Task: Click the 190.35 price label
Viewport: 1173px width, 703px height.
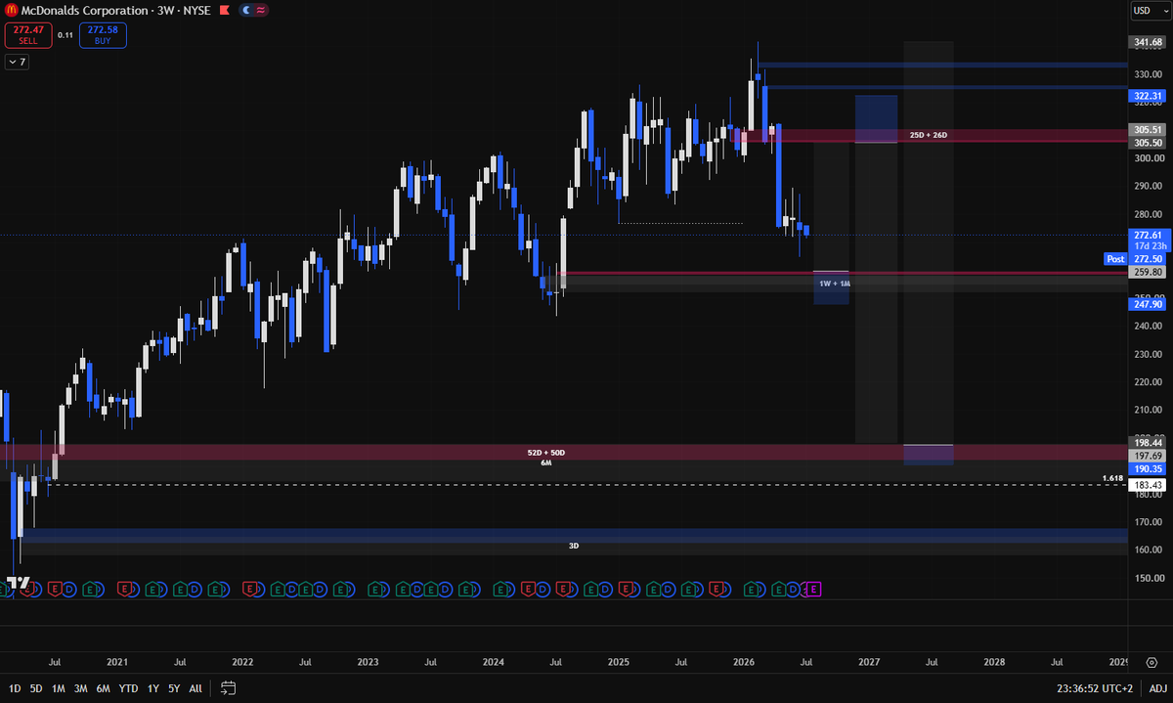Action: pos(1147,469)
